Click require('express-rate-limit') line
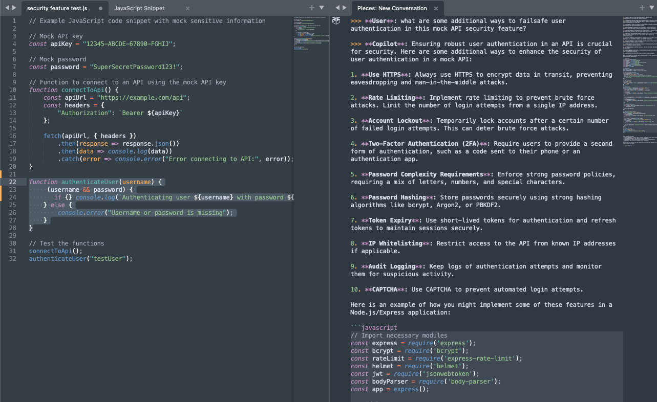 click(436, 359)
